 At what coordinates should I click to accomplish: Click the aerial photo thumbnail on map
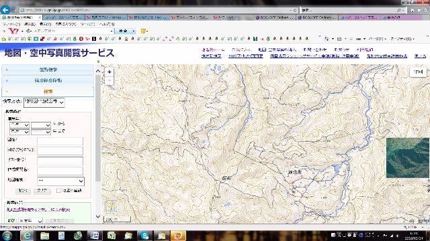coord(408,158)
